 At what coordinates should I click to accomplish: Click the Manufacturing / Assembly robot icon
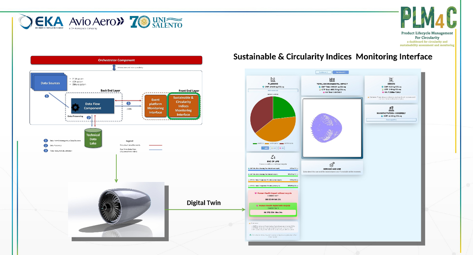(x=391, y=109)
